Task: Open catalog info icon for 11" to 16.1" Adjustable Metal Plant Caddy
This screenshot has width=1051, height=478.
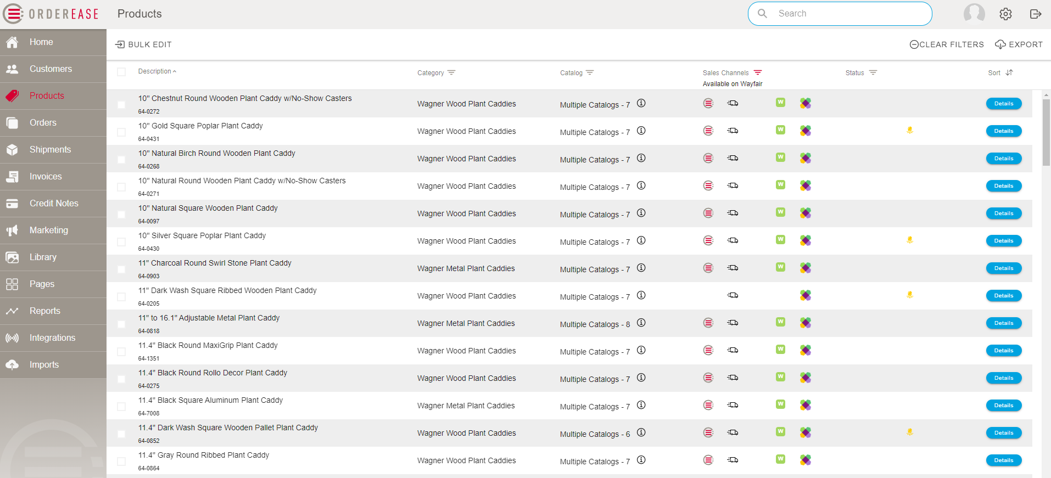Action: (641, 323)
